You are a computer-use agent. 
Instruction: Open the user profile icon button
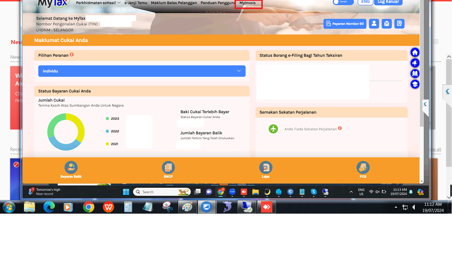pyautogui.click(x=374, y=24)
